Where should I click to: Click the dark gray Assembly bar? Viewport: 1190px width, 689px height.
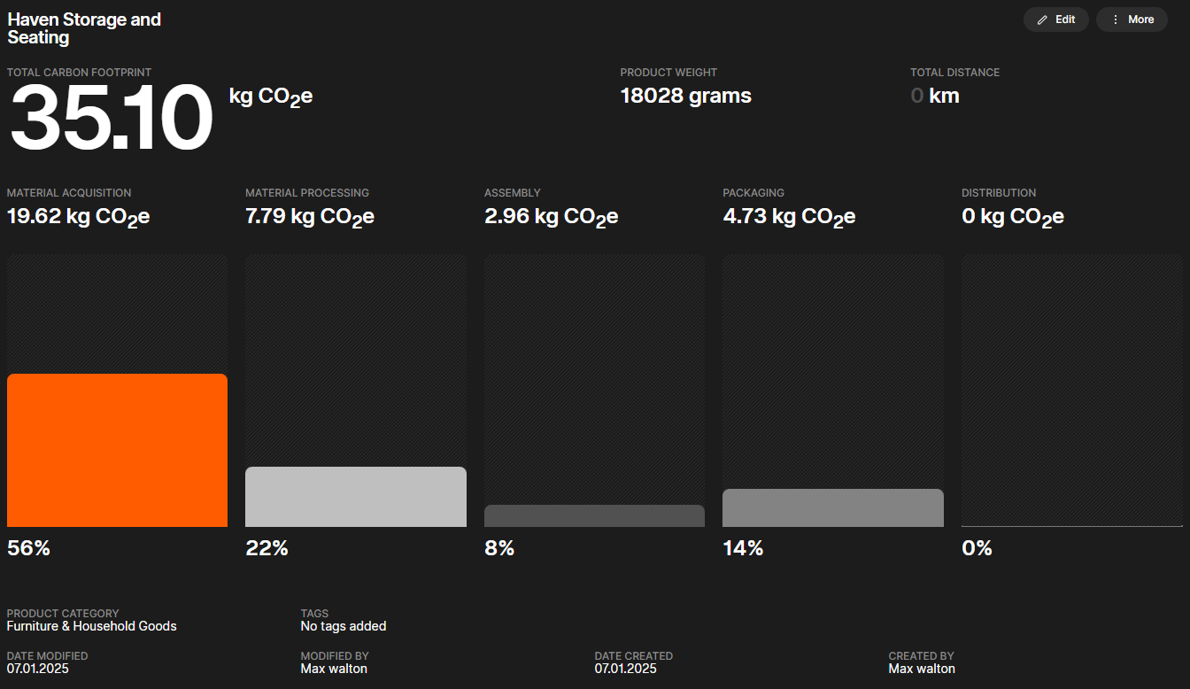594,515
